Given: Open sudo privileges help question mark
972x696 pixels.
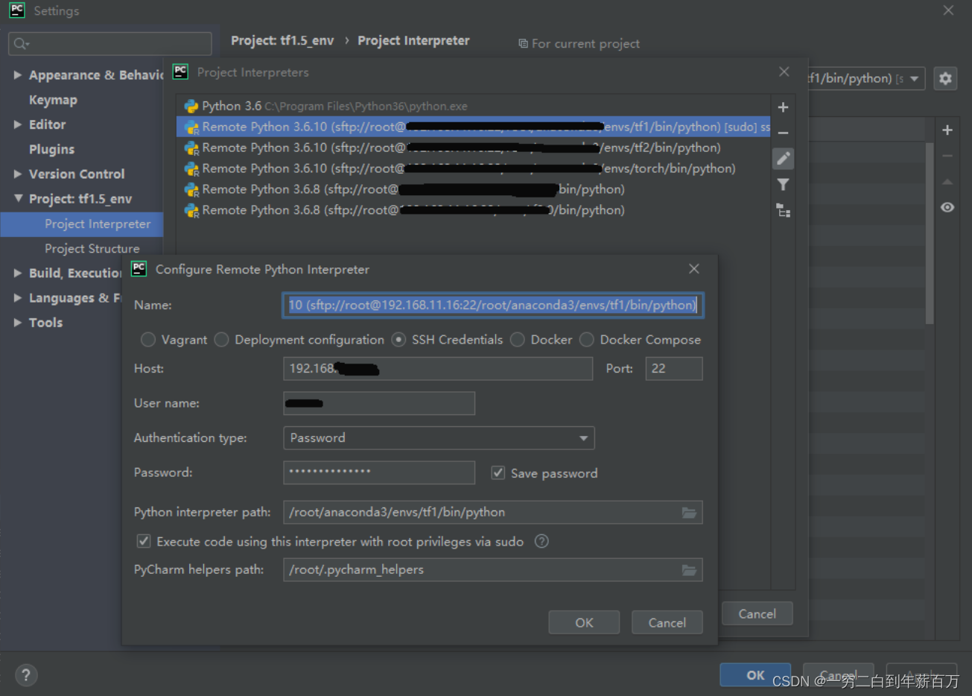Looking at the screenshot, I should pos(542,542).
